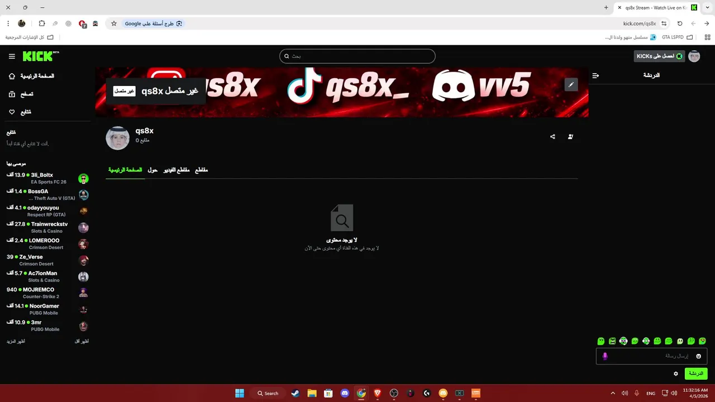
Task: Open OBS Studio from the taskbar
Action: [394, 393]
